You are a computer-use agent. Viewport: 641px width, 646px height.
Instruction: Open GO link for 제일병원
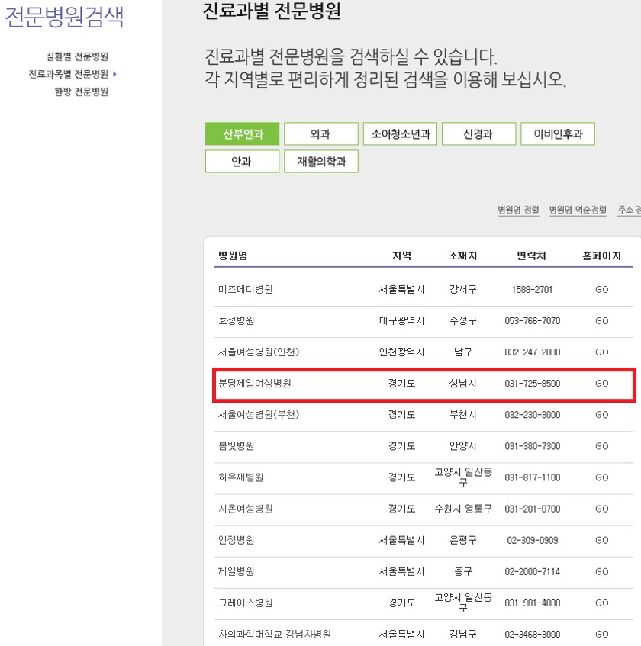(601, 571)
